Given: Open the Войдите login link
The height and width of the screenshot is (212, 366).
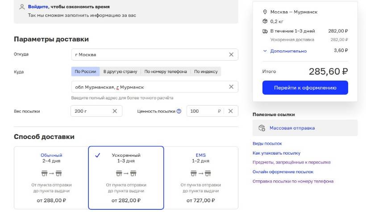Looking at the screenshot, I should [x=38, y=7].
